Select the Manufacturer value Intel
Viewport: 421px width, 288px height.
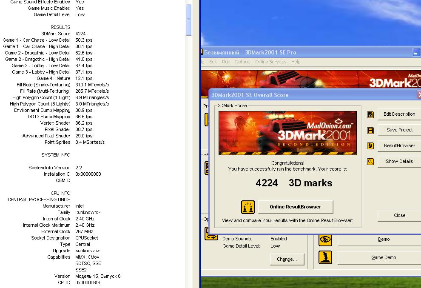click(80, 206)
